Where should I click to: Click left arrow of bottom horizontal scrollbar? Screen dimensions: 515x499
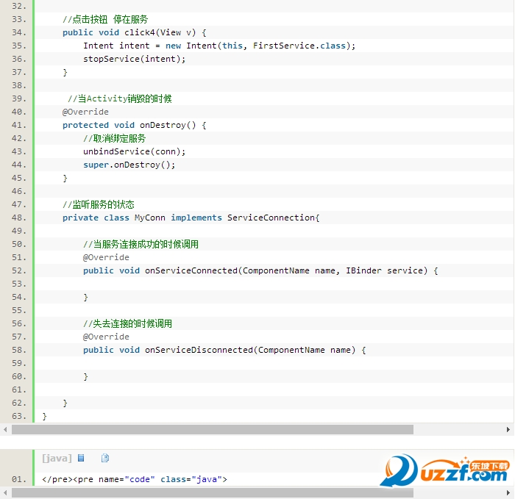pos(5,492)
